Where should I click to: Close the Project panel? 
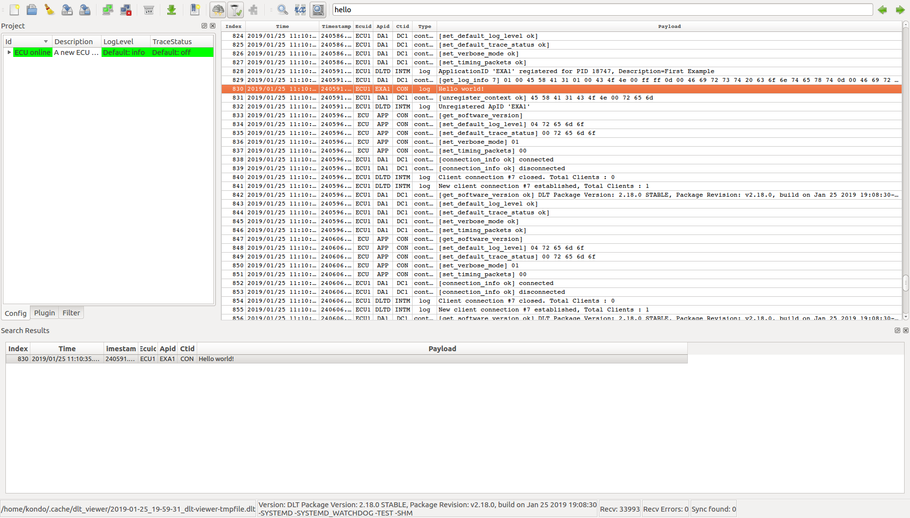coord(212,26)
